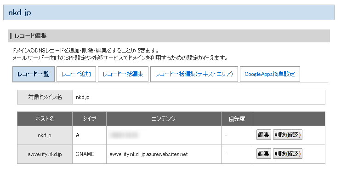
Task: Click the blurred A record content value
Action: [x=124, y=135]
